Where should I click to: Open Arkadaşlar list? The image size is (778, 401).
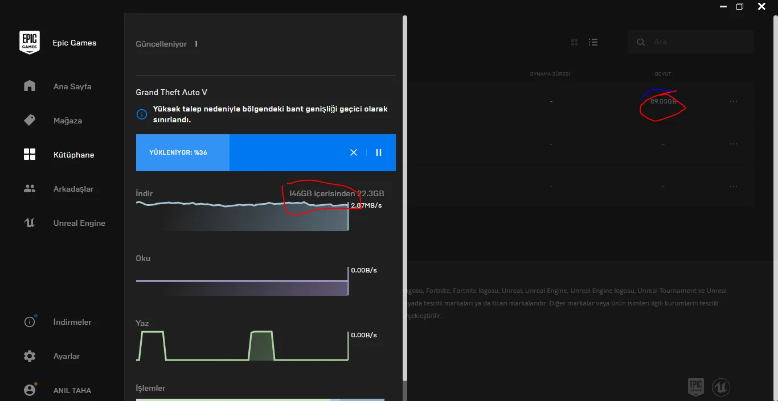(x=73, y=189)
